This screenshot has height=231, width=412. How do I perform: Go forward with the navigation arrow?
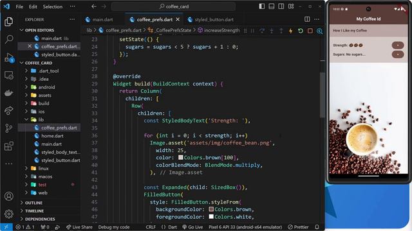pos(104,6)
